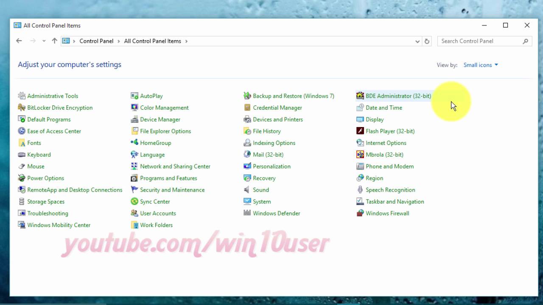Open Troubleshooting link
Viewport: 543px width, 305px height.
coord(48,213)
